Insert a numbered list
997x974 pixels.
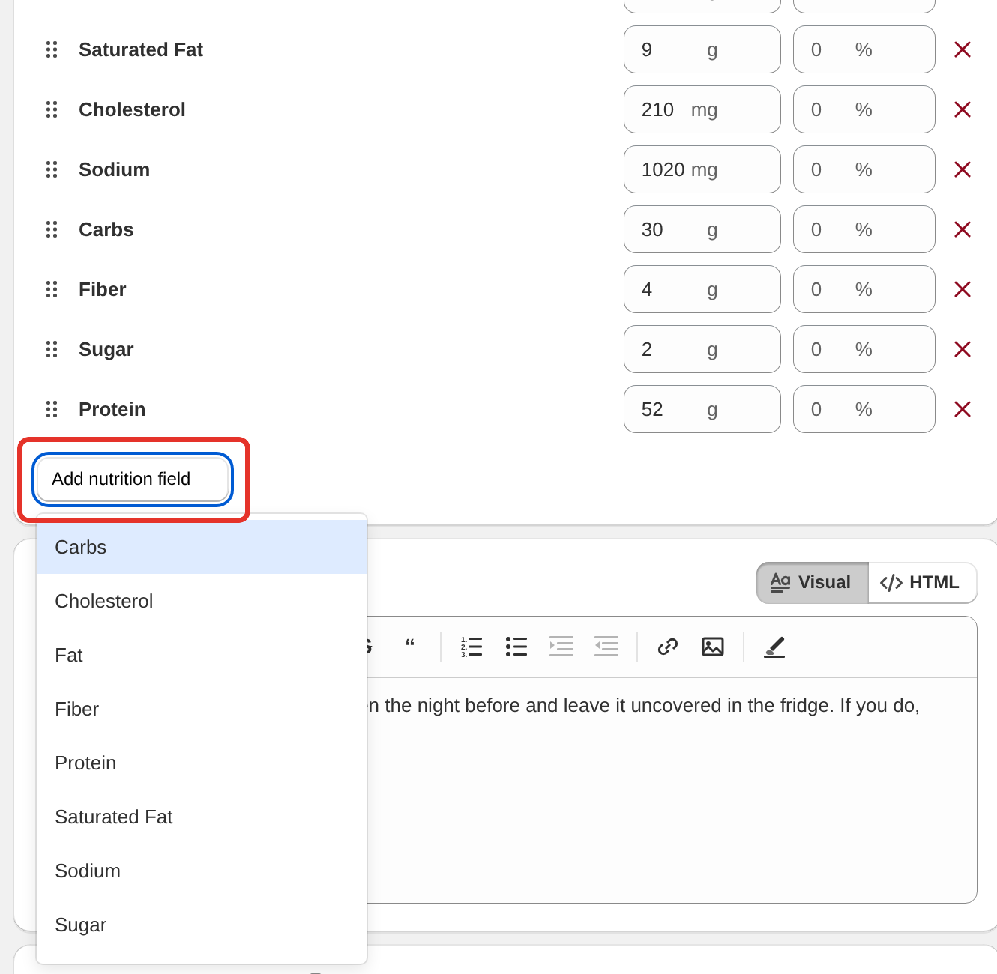tap(472, 647)
